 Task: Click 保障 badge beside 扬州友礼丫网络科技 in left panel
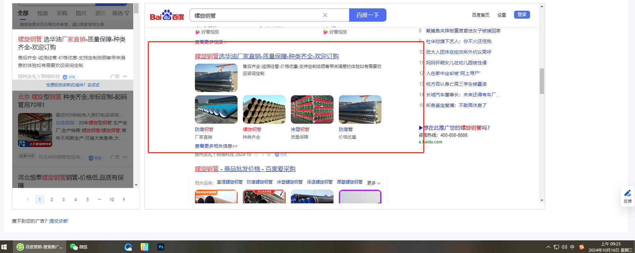tap(70, 77)
